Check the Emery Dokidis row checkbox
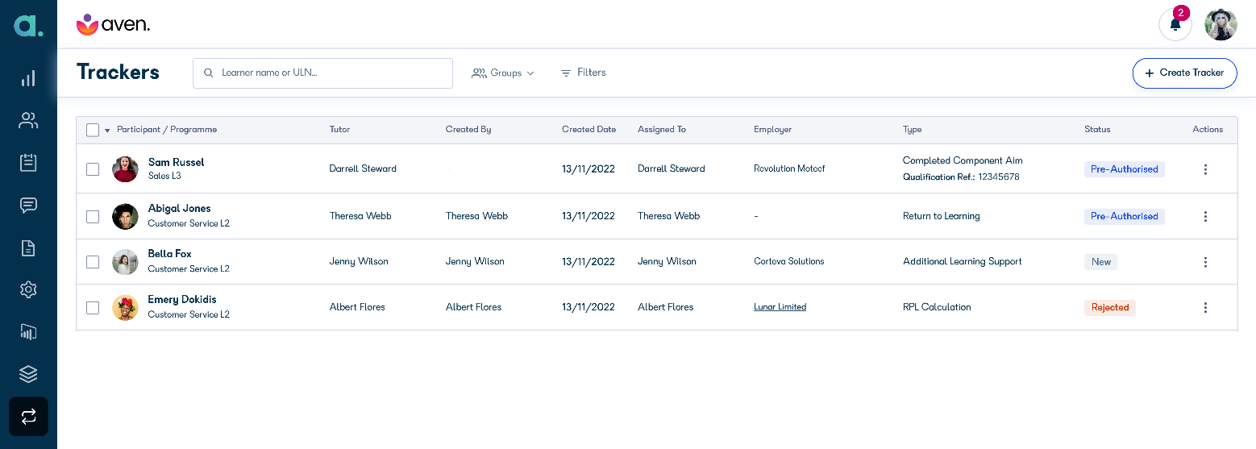 pyautogui.click(x=93, y=308)
